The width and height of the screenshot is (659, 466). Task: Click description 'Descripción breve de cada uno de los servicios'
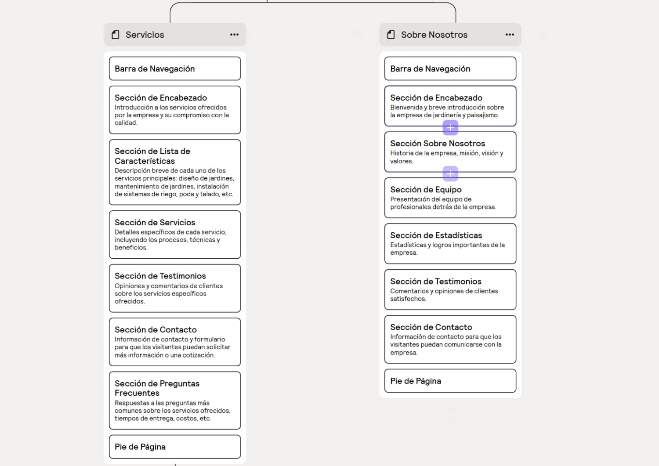(174, 182)
